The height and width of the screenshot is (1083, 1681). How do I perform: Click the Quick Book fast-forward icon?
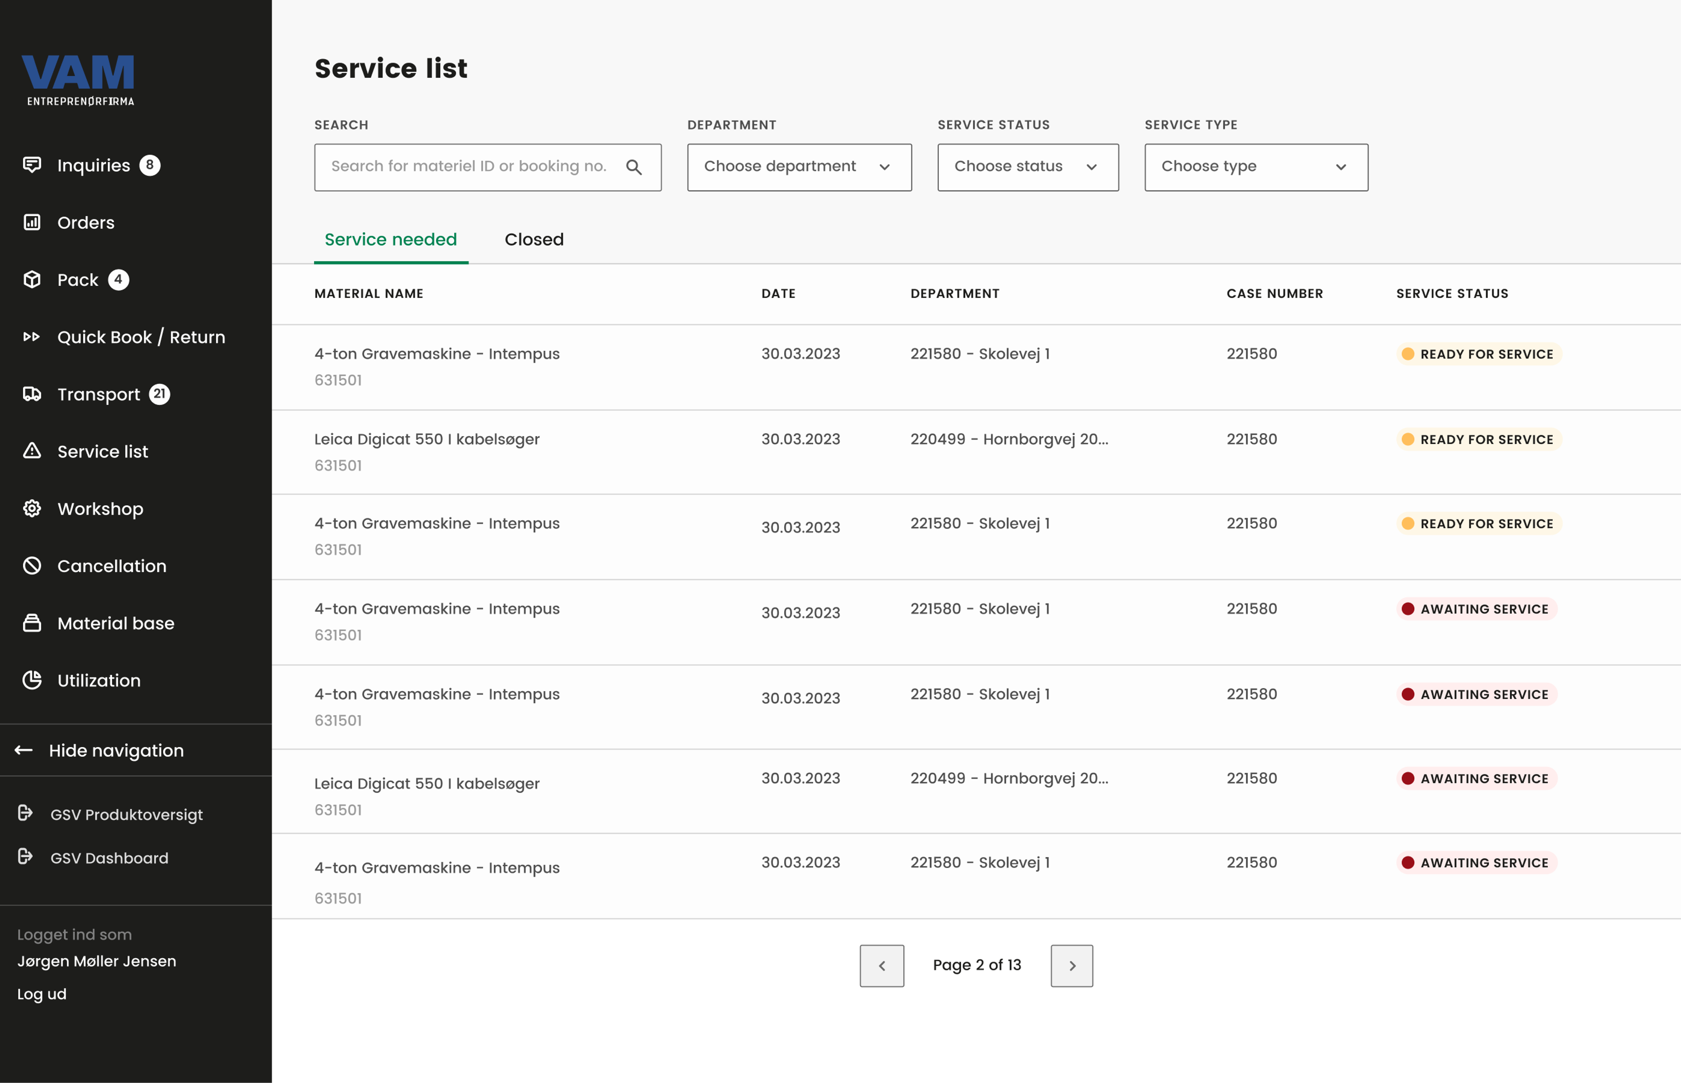click(x=32, y=337)
